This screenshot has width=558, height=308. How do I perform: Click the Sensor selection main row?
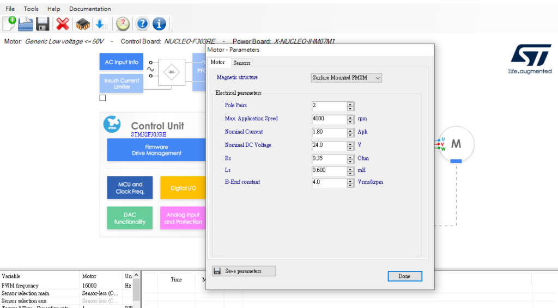click(x=66, y=293)
